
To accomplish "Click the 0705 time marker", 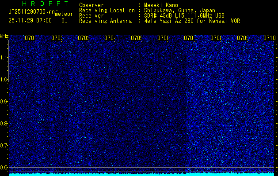I will [x=136, y=38].
